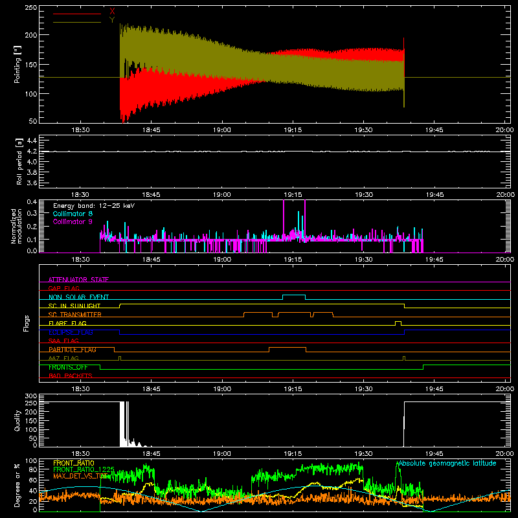
Task: Click the FRONTS_OFF falling edge near 18:34
Action: (x=100, y=367)
